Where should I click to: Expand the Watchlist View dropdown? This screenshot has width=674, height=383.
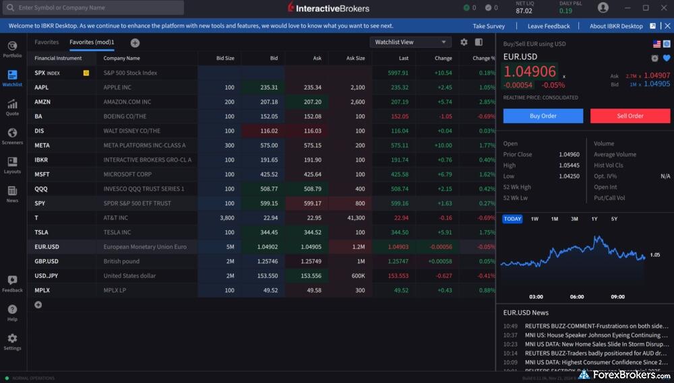click(x=410, y=42)
